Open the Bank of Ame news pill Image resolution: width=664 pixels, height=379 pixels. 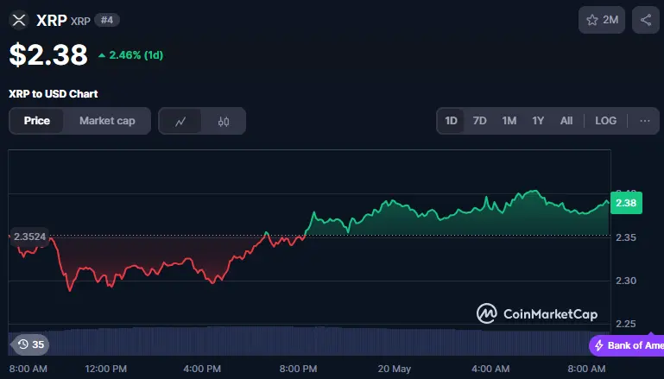point(626,345)
